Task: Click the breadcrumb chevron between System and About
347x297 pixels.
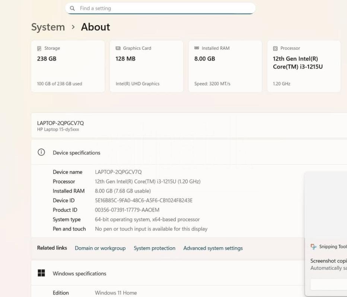Action: pyautogui.click(x=73, y=27)
